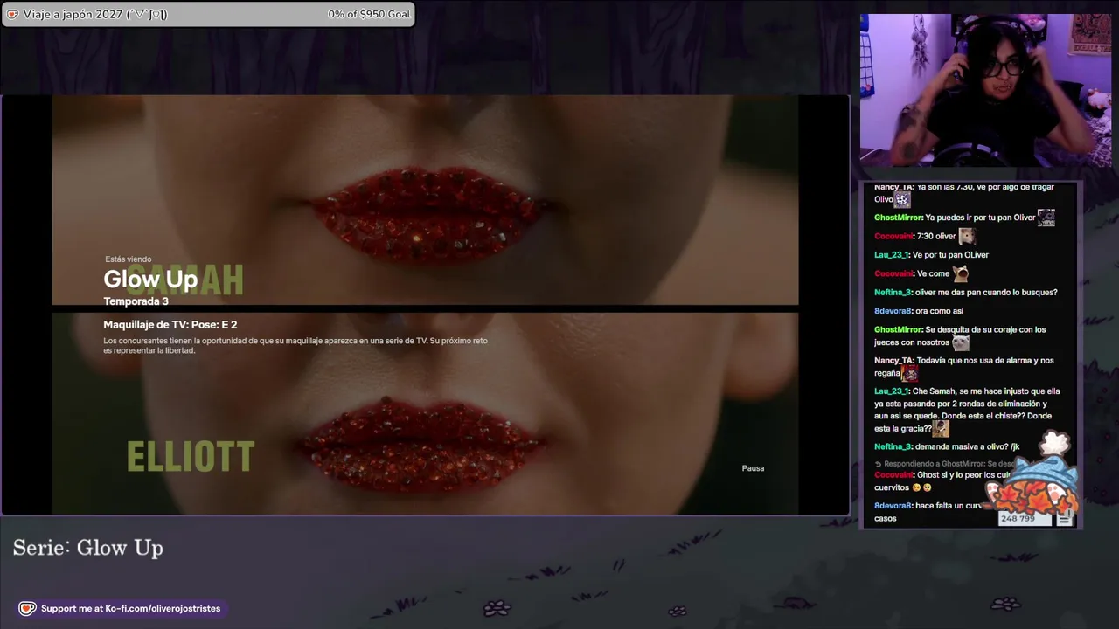The width and height of the screenshot is (1119, 629).
Task: Click the face emojis after 'cuervitos'
Action: tap(921, 488)
